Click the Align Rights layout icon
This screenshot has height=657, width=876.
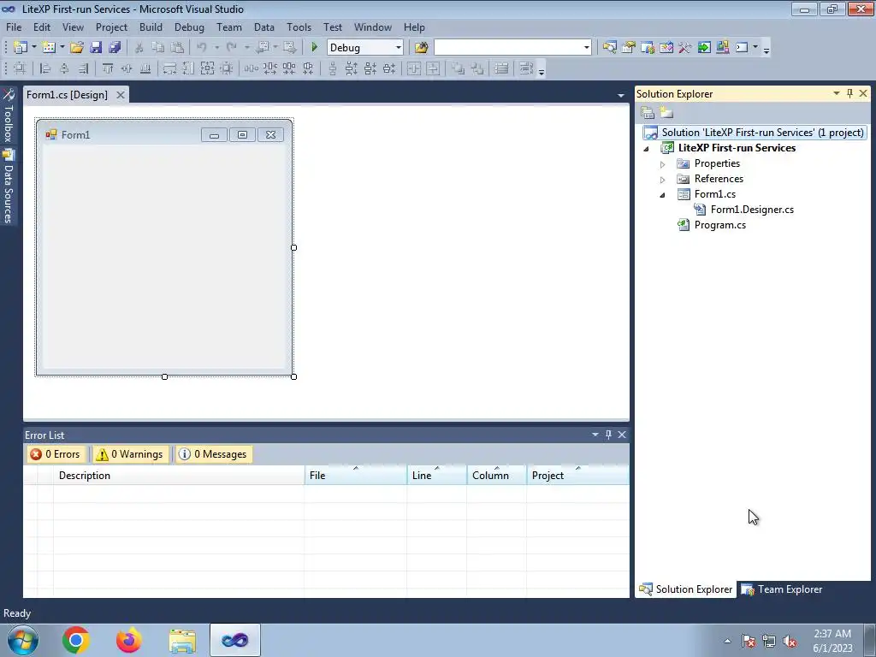(x=83, y=68)
